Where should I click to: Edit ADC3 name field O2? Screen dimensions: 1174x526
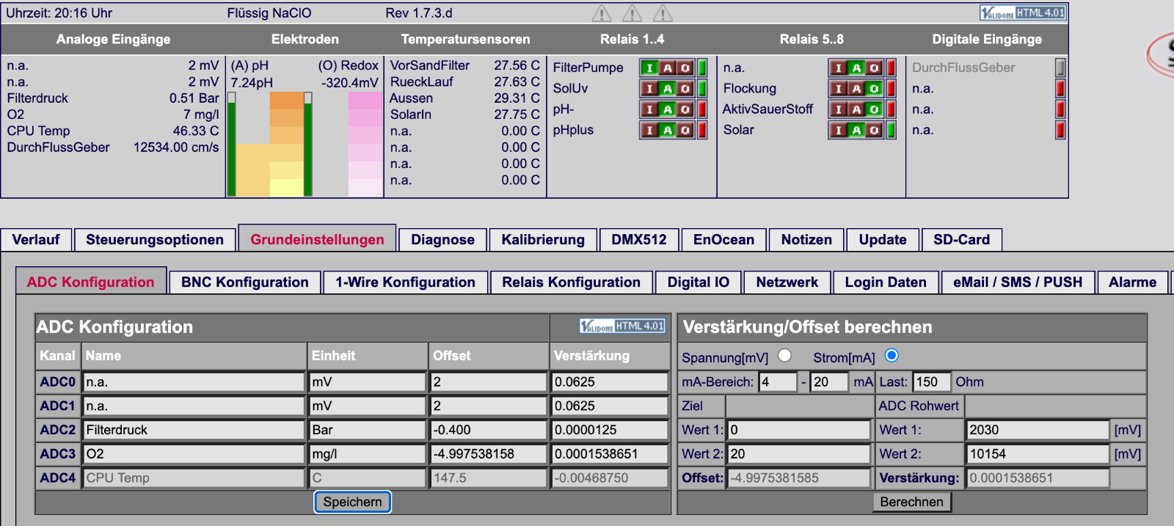194,454
